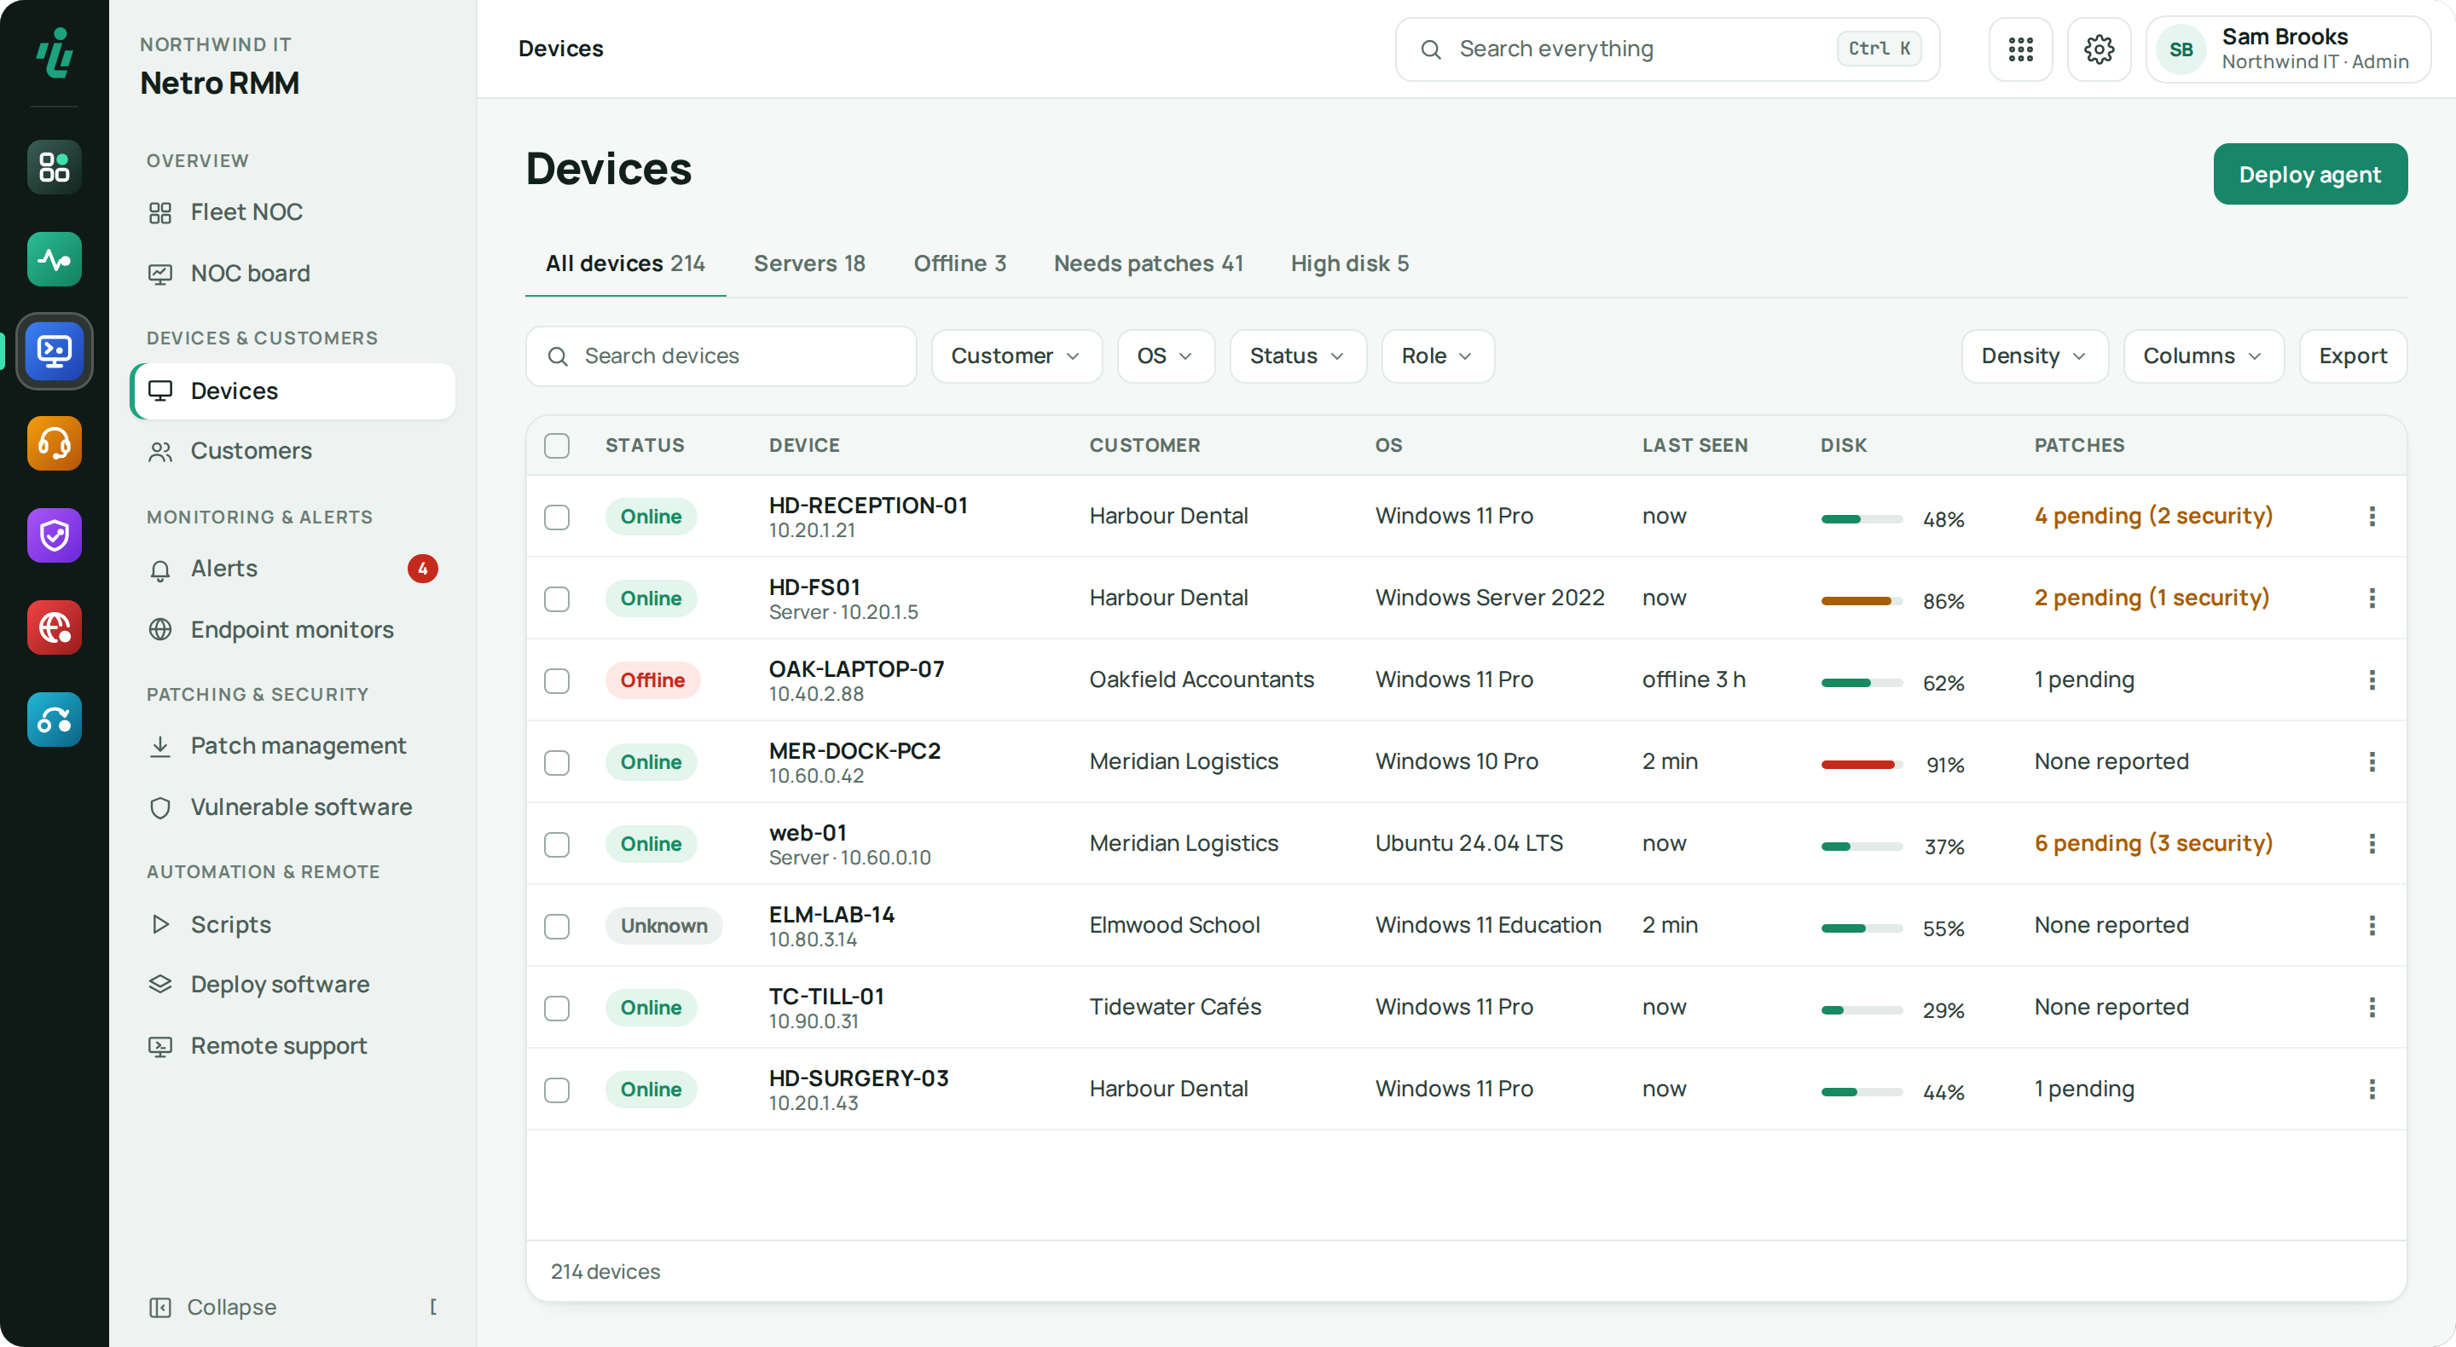Open the dashboard grid app in the rail

[55, 167]
